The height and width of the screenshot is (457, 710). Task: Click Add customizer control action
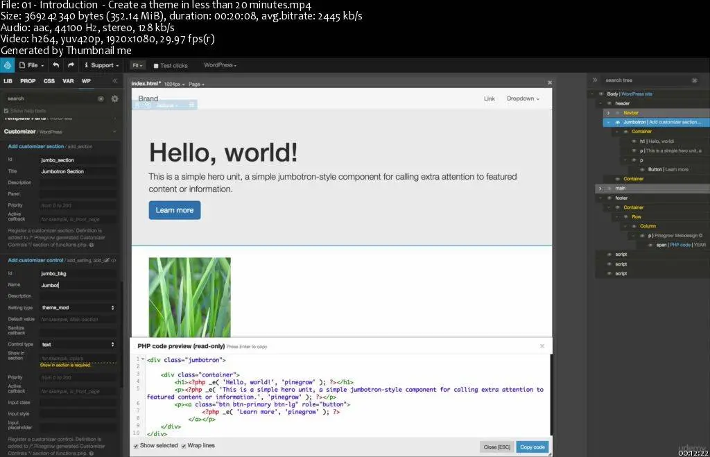35,261
